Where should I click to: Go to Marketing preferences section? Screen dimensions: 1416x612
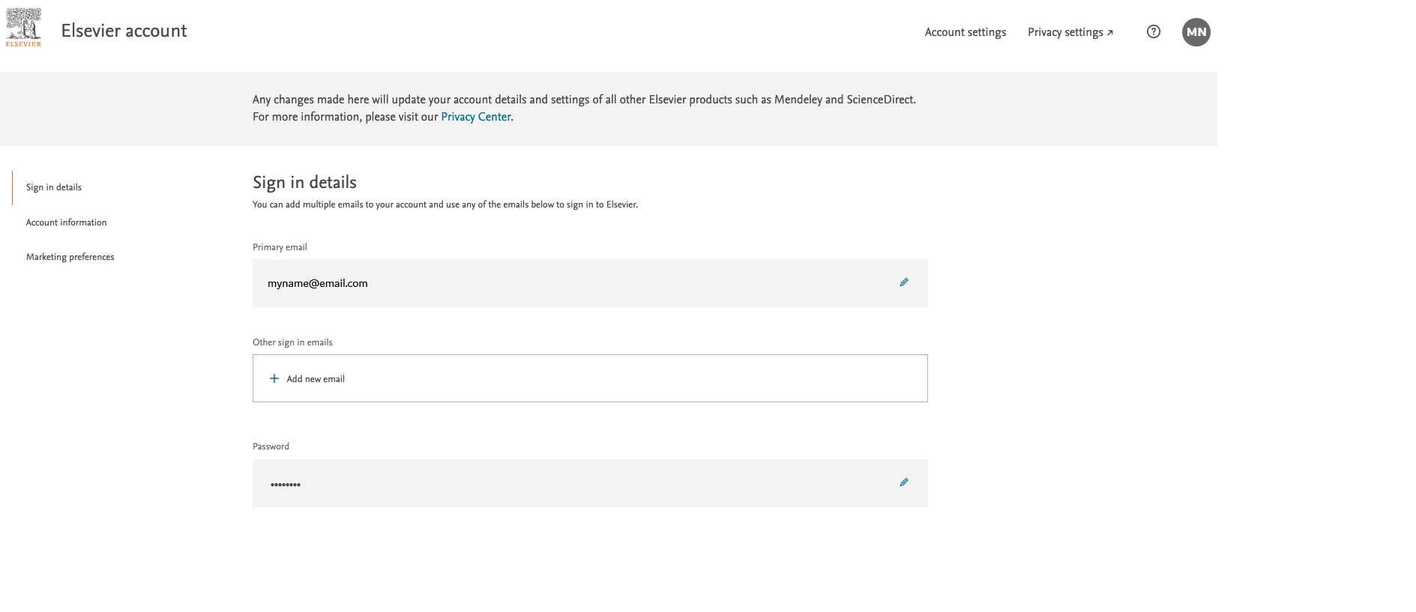[70, 257]
